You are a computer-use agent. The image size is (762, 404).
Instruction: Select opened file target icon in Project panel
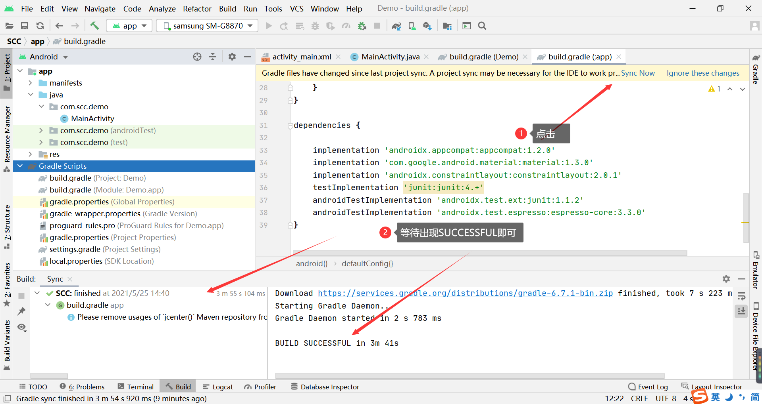point(197,57)
